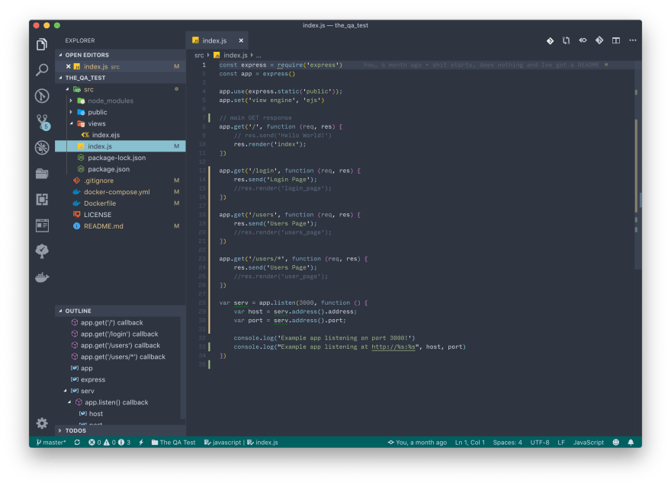
Task: Click Ln 1, Col 1 in the status bar
Action: click(470, 443)
